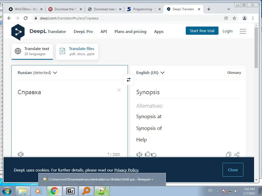Viewport: 262px width, 196px height.
Task: Clear the source text with X
Action: pyautogui.click(x=119, y=90)
